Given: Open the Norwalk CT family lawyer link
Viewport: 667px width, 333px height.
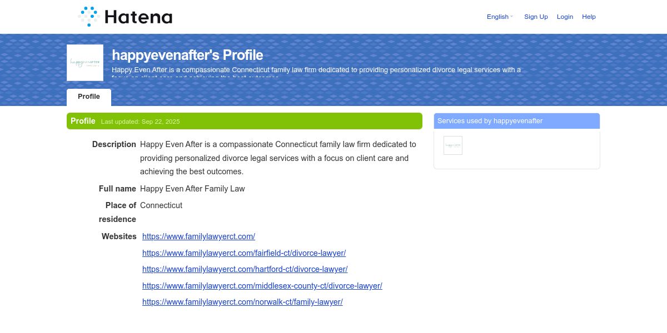Looking at the screenshot, I should (242, 302).
